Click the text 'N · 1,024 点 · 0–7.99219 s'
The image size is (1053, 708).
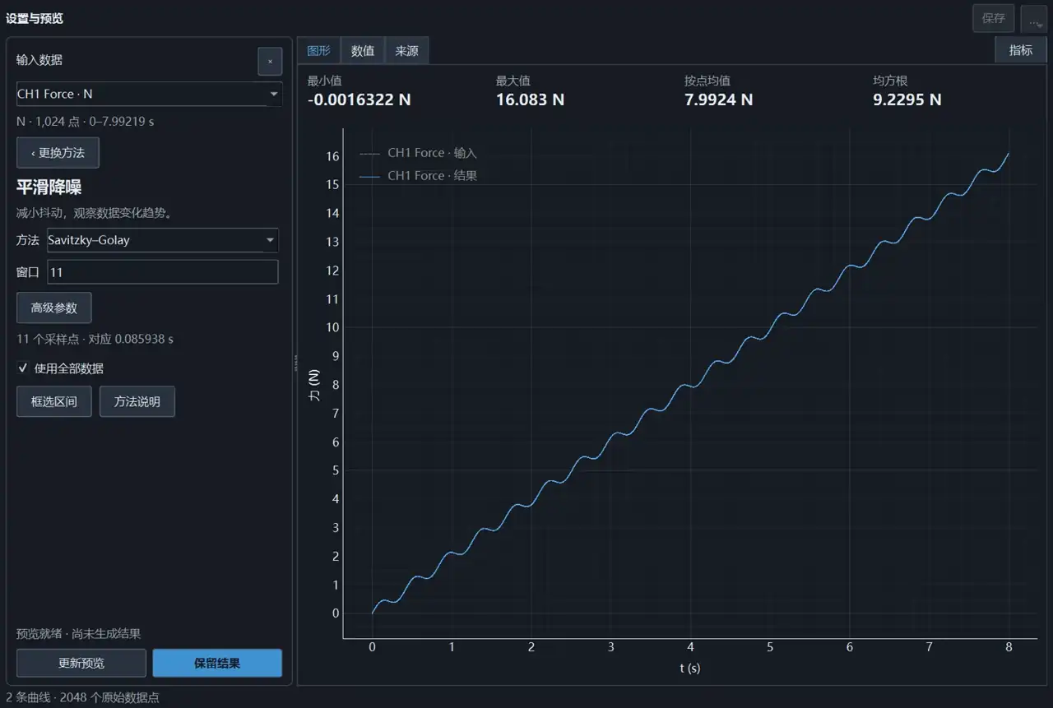click(86, 122)
